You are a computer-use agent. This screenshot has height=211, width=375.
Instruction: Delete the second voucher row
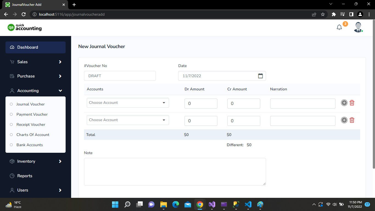(352, 120)
